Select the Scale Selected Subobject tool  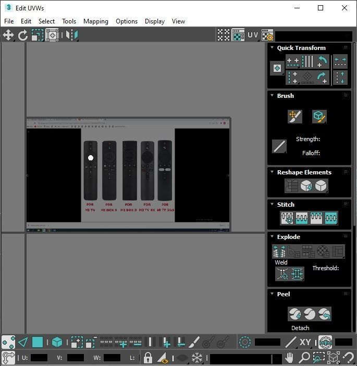point(38,35)
